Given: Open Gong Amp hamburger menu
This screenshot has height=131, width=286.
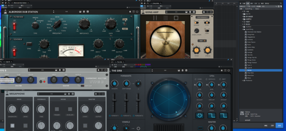Looking at the screenshot, I should (207, 12).
